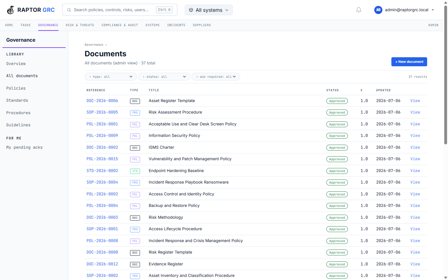The height and width of the screenshot is (280, 448).
Task: View Access Control and Identity Policy
Action: coord(415,194)
